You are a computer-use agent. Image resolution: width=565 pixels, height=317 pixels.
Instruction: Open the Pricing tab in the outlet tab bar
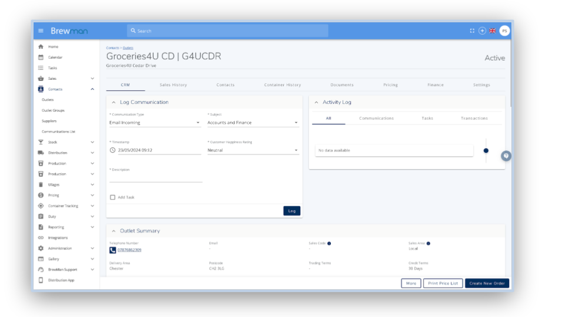[390, 85]
